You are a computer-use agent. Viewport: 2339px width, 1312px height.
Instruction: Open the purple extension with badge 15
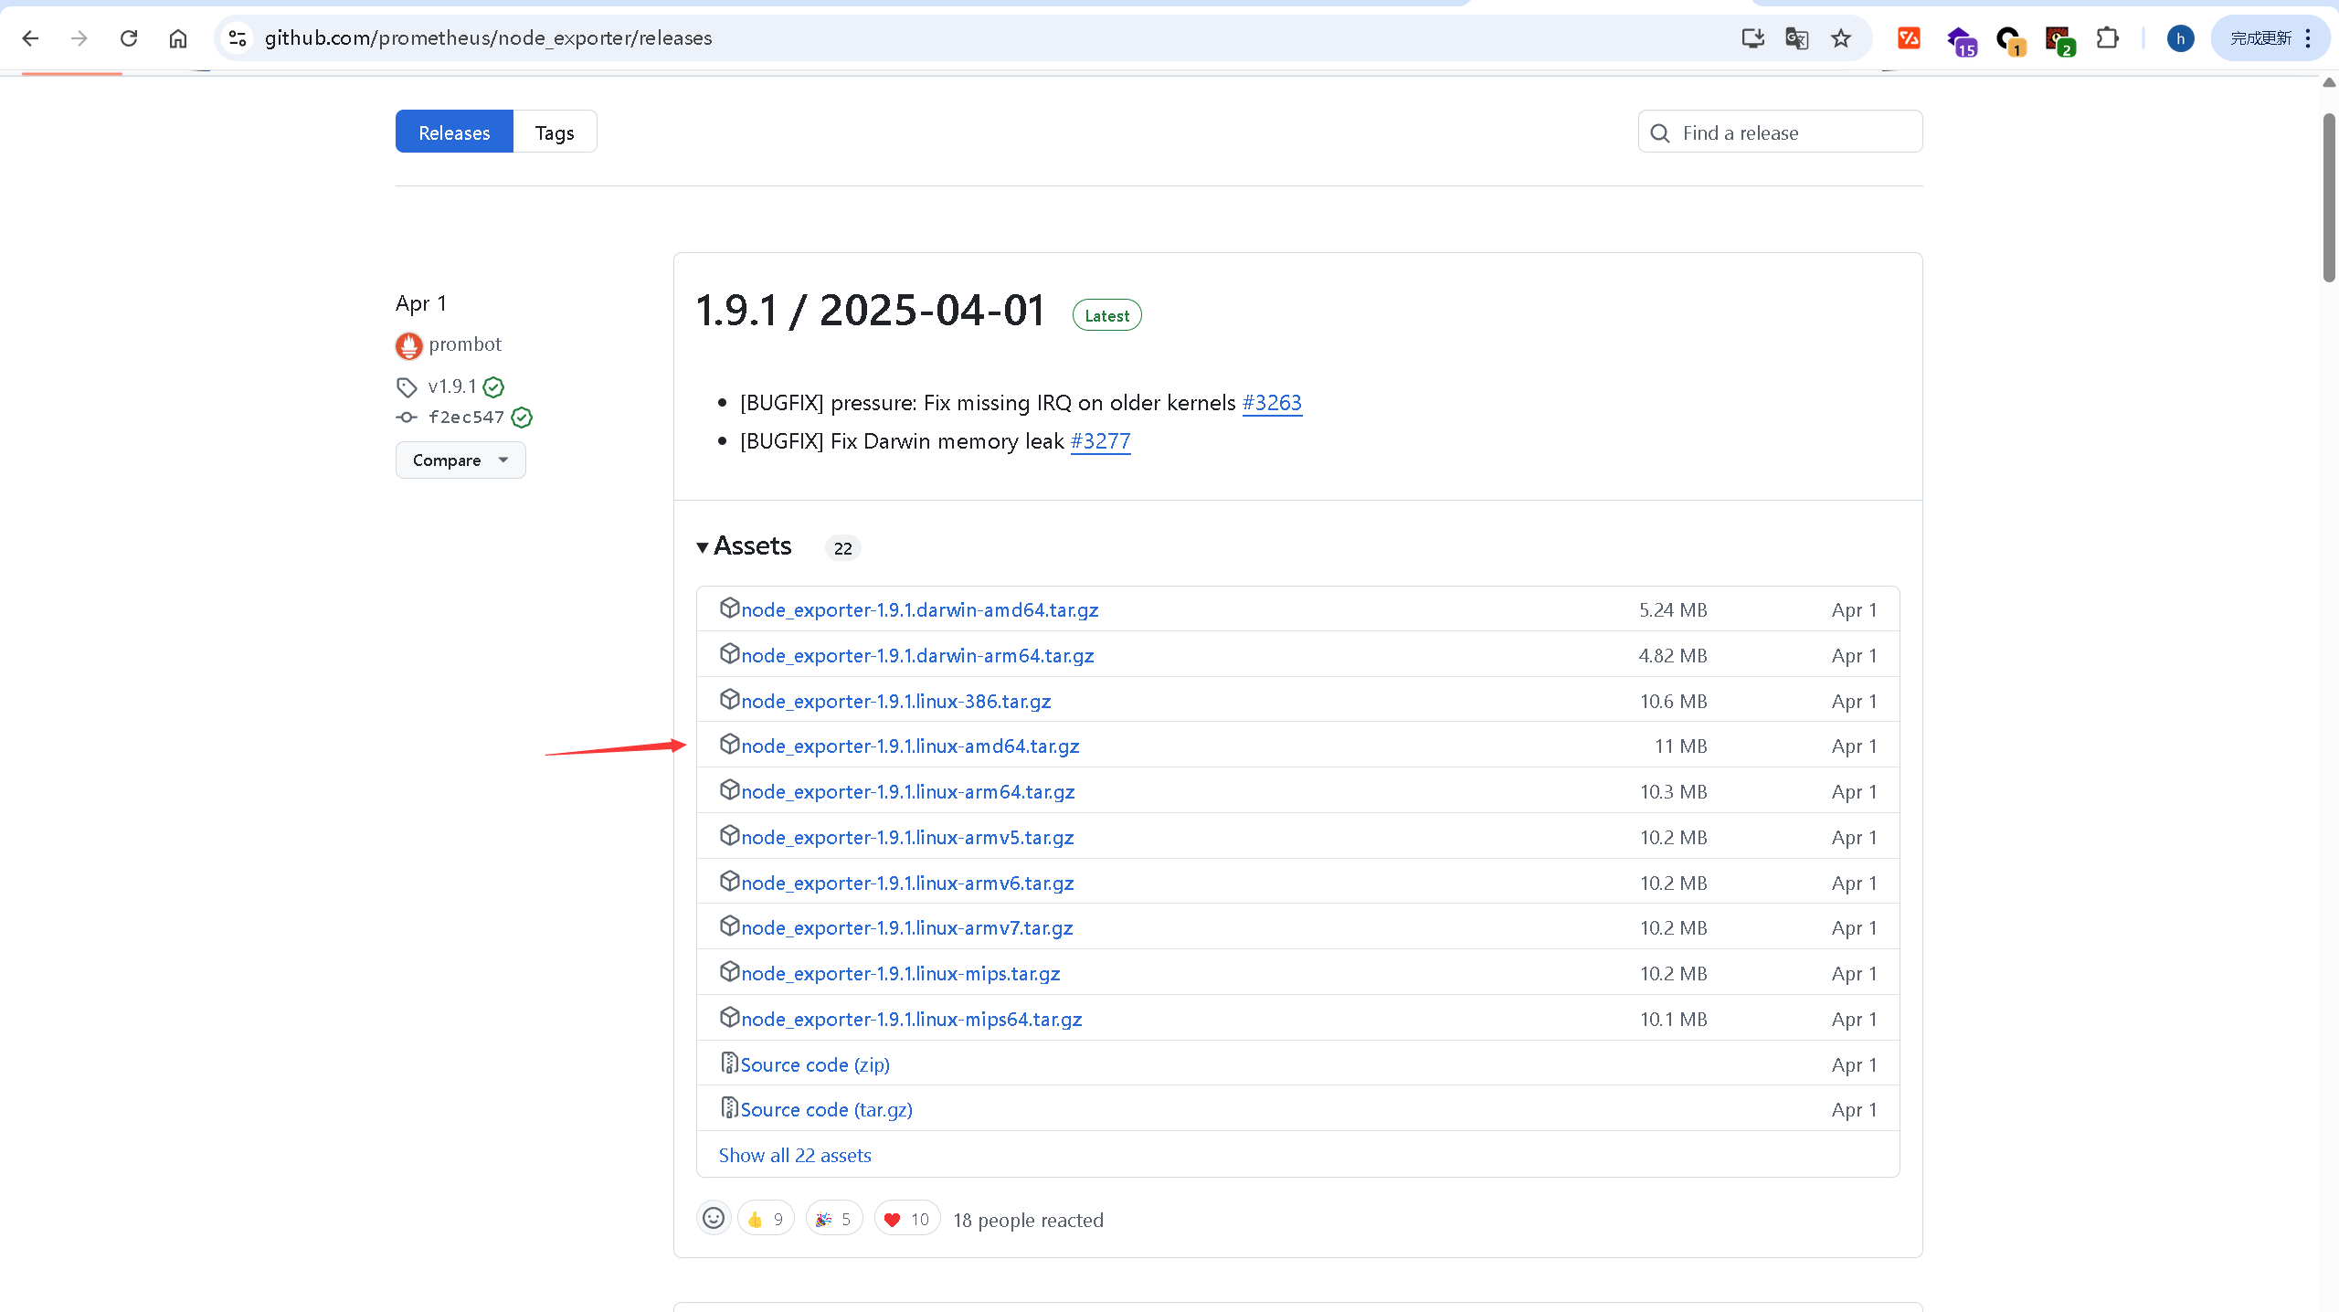coord(1960,40)
